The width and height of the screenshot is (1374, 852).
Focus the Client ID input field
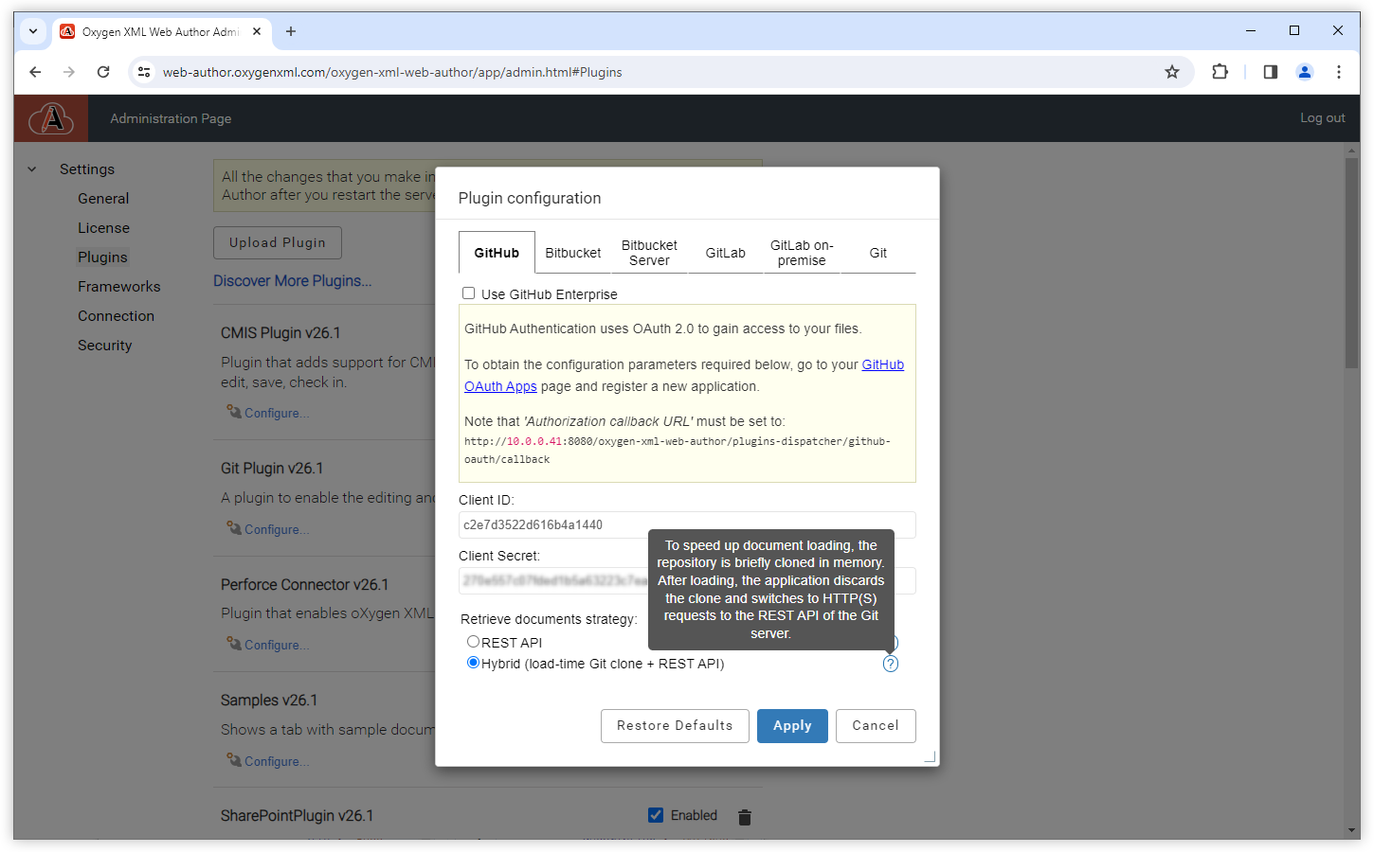[687, 524]
